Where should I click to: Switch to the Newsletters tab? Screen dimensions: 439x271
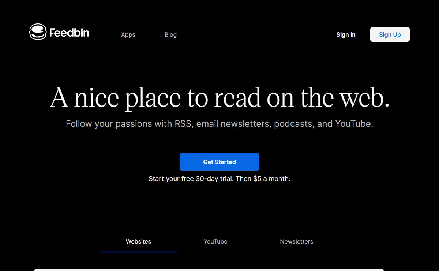(296, 241)
